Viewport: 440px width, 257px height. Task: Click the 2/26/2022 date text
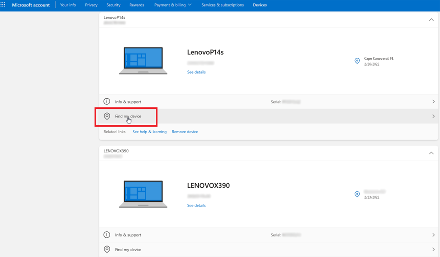click(x=372, y=64)
